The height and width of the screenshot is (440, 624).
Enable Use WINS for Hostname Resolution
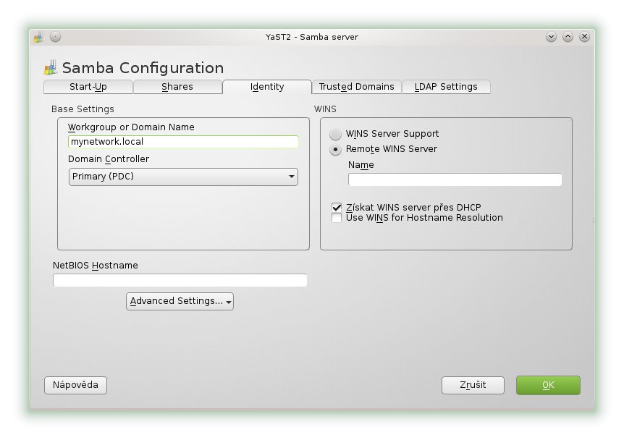(x=337, y=218)
